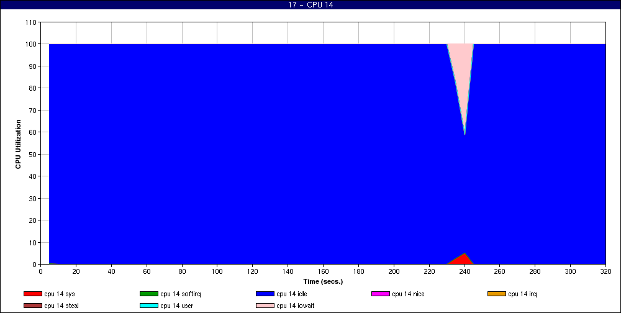Click the x-axis tick label 280

(535, 271)
